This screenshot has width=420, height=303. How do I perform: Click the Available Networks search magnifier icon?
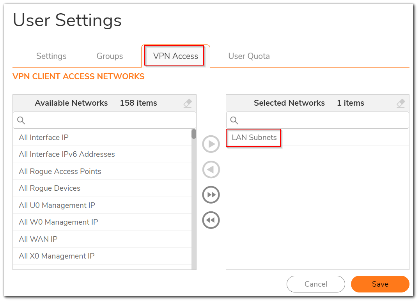point(21,120)
